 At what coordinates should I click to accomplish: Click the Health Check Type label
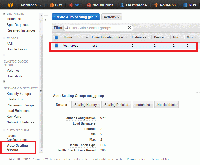coord(82,145)
